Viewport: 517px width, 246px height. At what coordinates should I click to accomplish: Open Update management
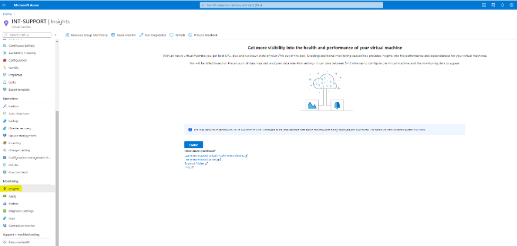[x=22, y=136]
